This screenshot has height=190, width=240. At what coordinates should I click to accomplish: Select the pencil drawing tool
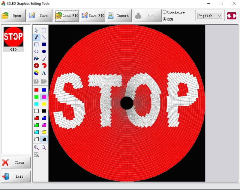[x=36, y=37]
